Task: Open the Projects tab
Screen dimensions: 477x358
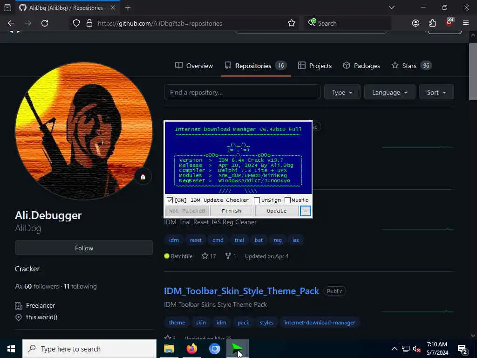Action: coord(314,66)
